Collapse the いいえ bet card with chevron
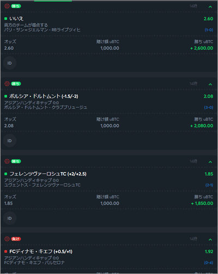This screenshot has height=274, width=218. (x=210, y=7)
